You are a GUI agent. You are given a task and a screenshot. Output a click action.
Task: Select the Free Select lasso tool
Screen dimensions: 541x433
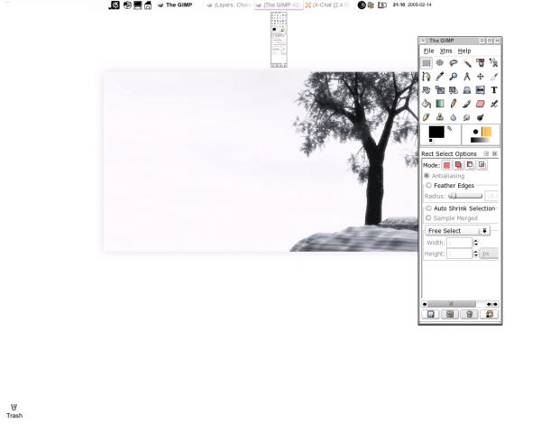click(454, 63)
